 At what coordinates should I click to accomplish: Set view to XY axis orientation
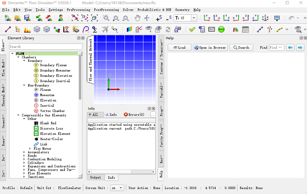[207, 18]
